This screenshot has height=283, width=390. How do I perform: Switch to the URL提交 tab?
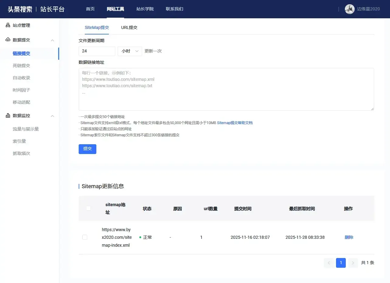tap(129, 27)
